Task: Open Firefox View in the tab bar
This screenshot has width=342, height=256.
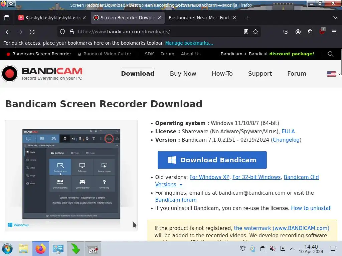Action: coord(7,18)
